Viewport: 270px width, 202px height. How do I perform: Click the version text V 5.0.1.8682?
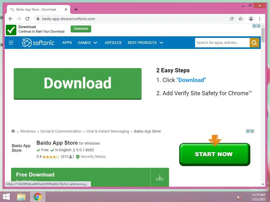[83, 150]
